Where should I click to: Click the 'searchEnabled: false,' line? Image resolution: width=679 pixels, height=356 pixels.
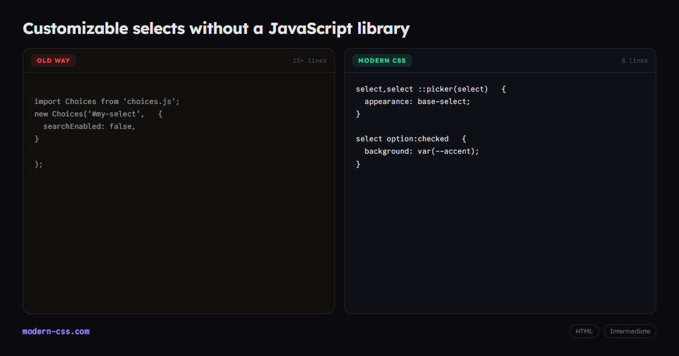(x=89, y=127)
